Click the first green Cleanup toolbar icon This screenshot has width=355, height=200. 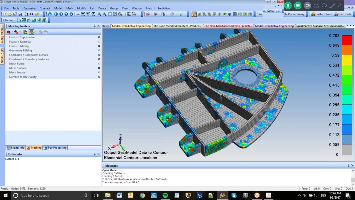[x=19, y=20]
